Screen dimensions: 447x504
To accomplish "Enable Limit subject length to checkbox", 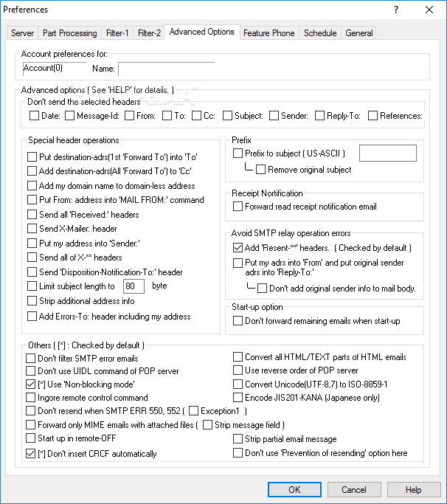I will pyautogui.click(x=32, y=286).
